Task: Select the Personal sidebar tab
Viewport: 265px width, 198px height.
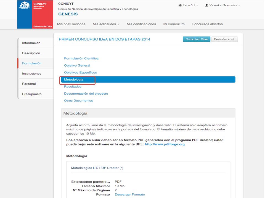Action: 36,84
